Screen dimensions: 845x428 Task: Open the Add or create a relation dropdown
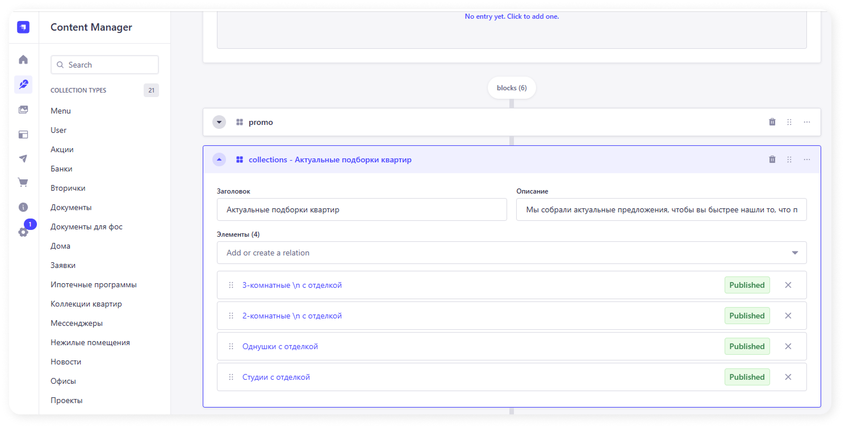tap(511, 253)
